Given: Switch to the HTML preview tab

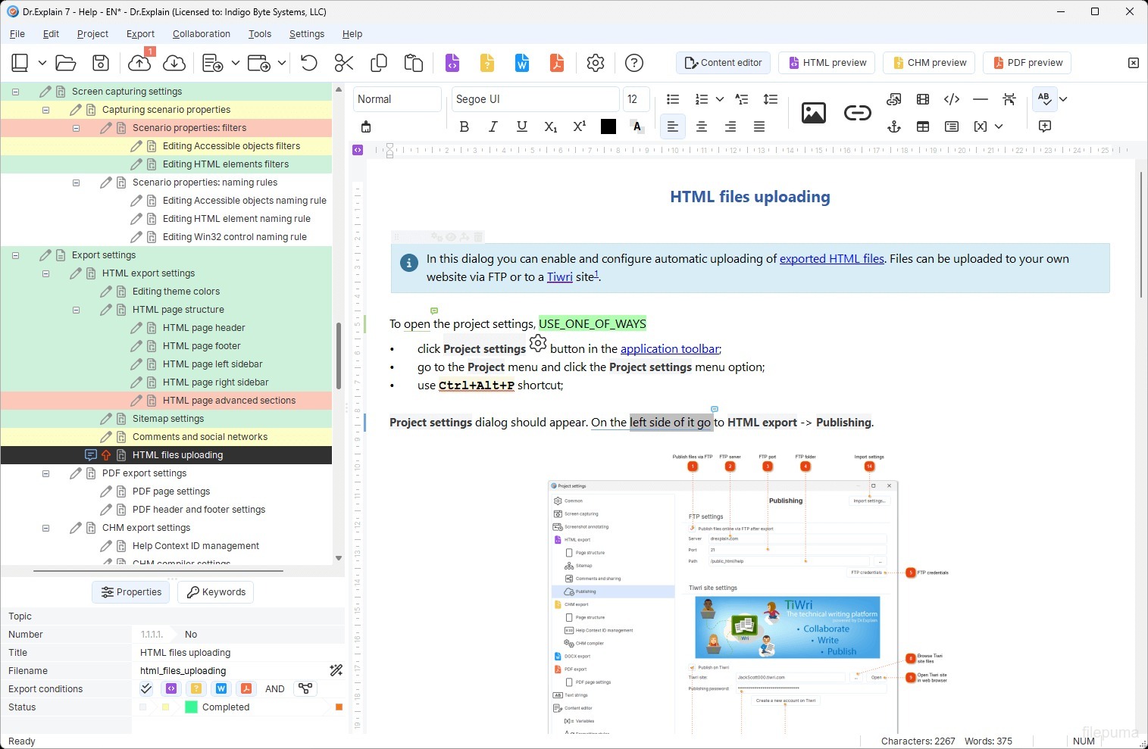Looking at the screenshot, I should pyautogui.click(x=827, y=63).
